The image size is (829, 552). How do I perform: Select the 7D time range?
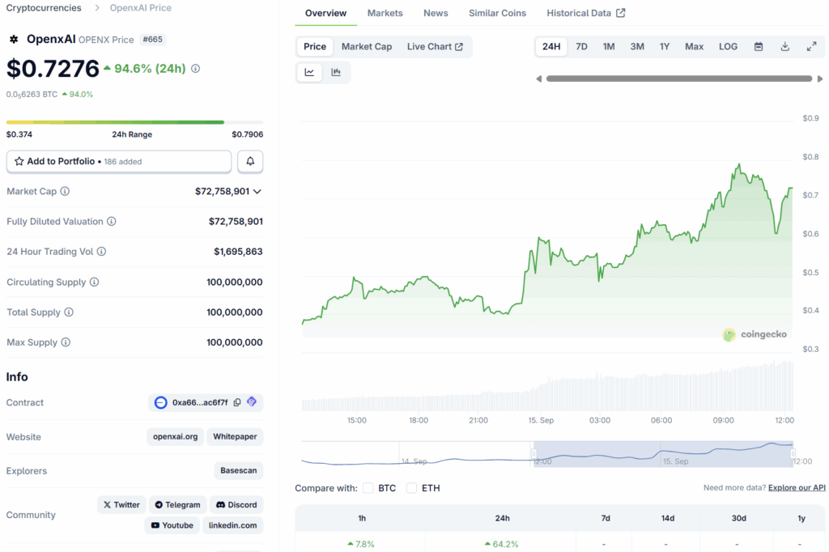[x=581, y=47]
